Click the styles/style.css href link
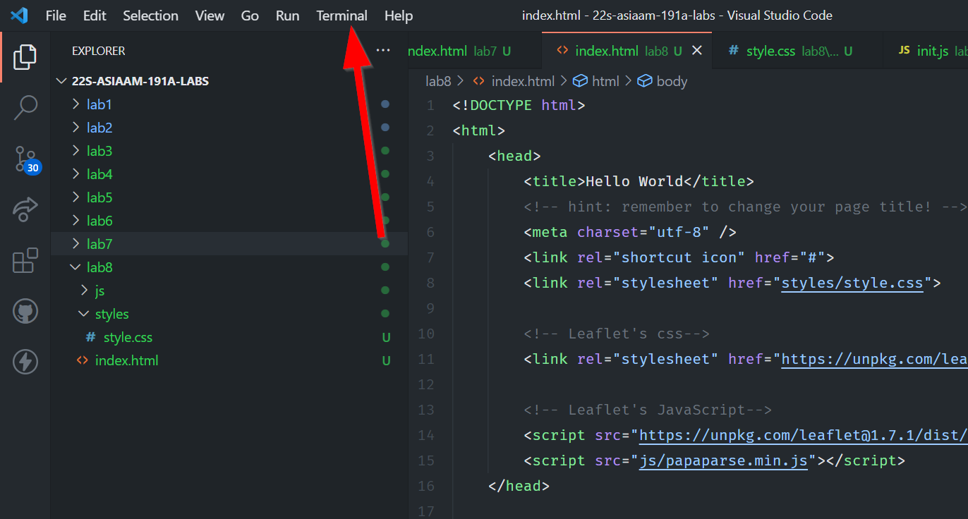This screenshot has height=519, width=968. tap(852, 283)
